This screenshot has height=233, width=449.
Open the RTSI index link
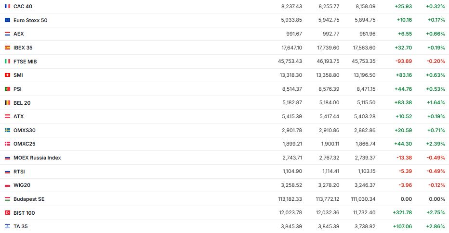(19, 172)
